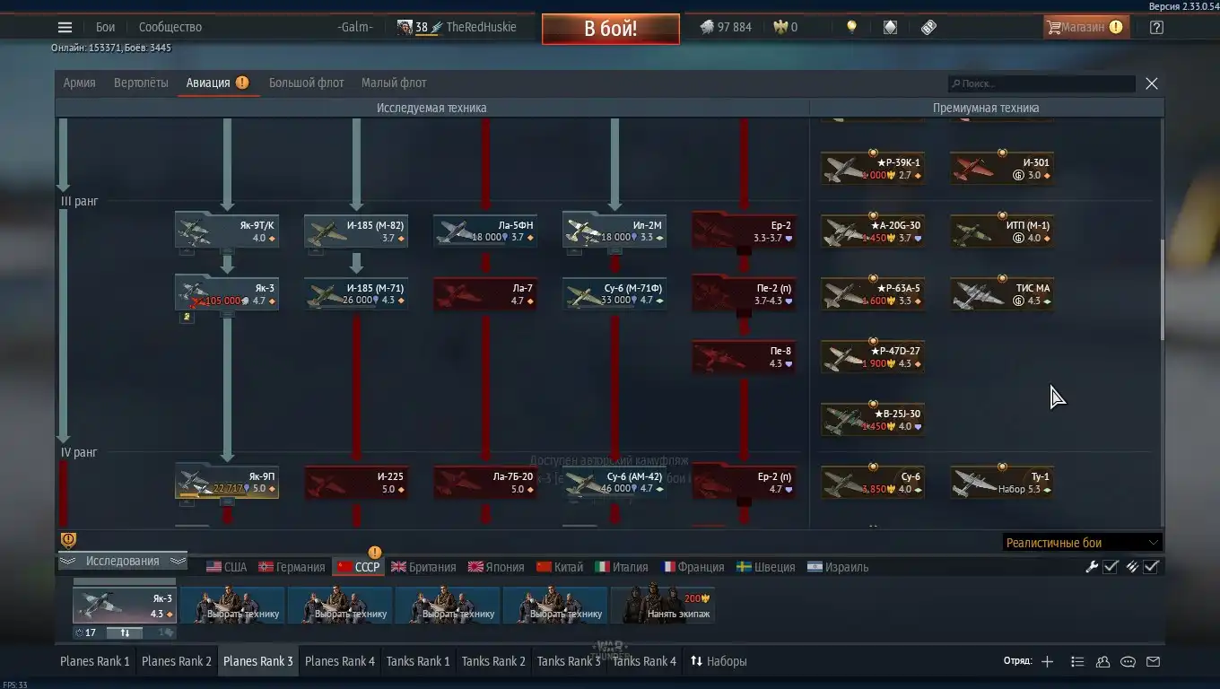Select the premium Ту-1 pack aircraft
Image resolution: width=1220 pixels, height=689 pixels.
1002,482
